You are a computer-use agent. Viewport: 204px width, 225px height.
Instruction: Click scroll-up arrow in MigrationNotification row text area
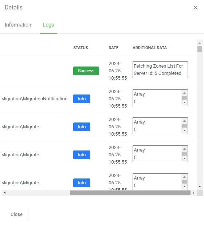[184, 93]
